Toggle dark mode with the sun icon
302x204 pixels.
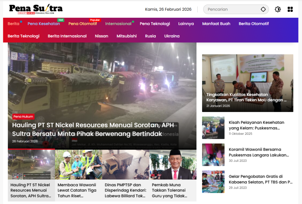(278, 9)
